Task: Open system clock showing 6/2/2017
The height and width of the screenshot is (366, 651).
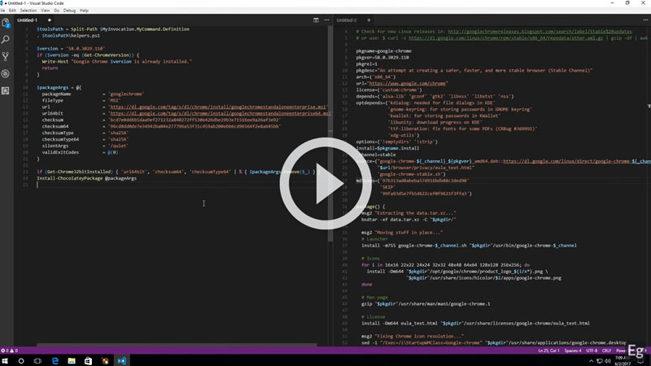Action: pos(621,361)
